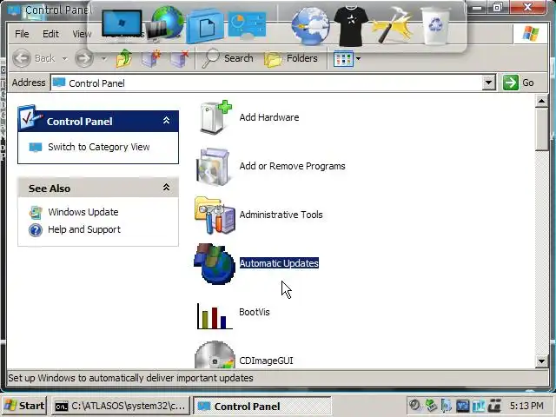Click the hammer tools dock icon
The image size is (556, 417).
393,25
